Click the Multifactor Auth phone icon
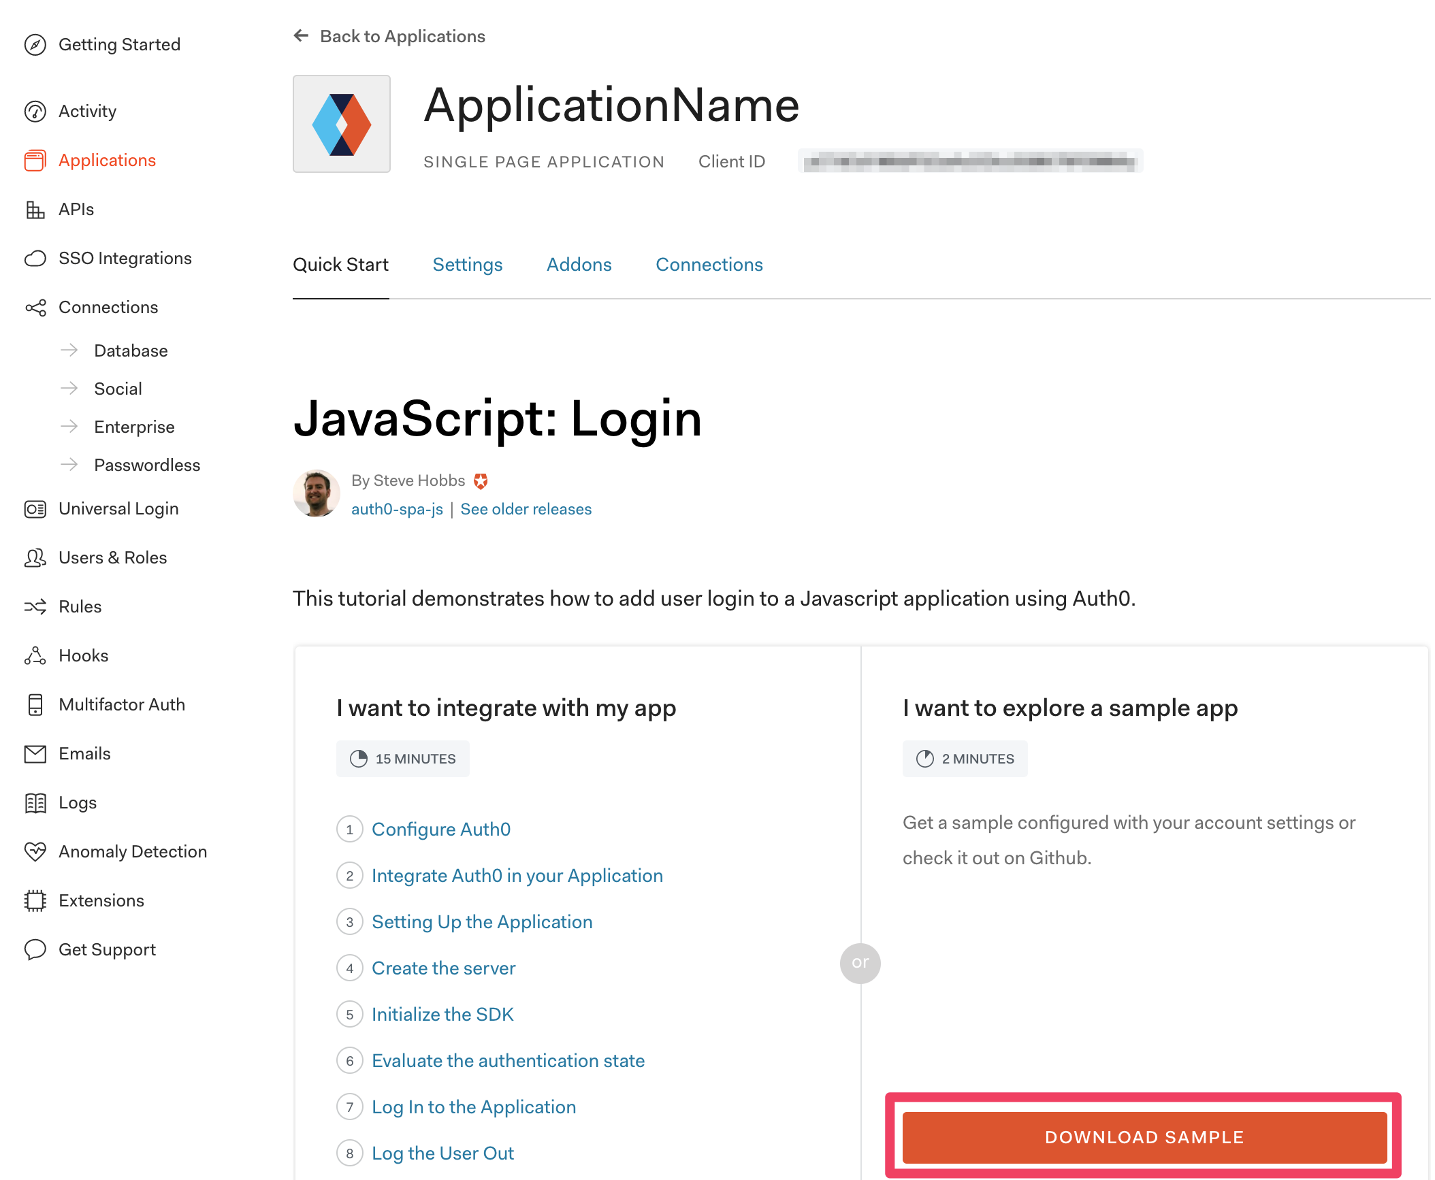This screenshot has height=1180, width=1435. coord(35,705)
